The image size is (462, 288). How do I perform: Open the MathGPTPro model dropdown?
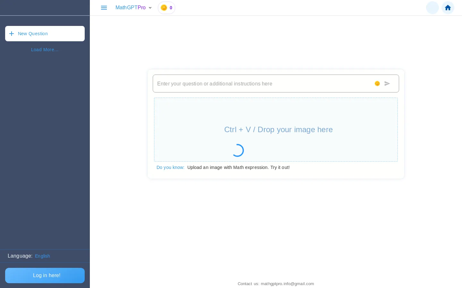(133, 8)
